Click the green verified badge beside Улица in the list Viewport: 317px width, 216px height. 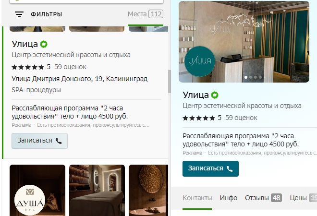coord(44,44)
